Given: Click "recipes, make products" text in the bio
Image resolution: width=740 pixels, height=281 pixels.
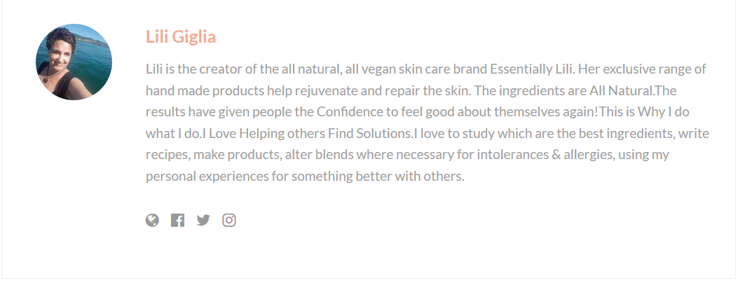Looking at the screenshot, I should tap(213, 155).
